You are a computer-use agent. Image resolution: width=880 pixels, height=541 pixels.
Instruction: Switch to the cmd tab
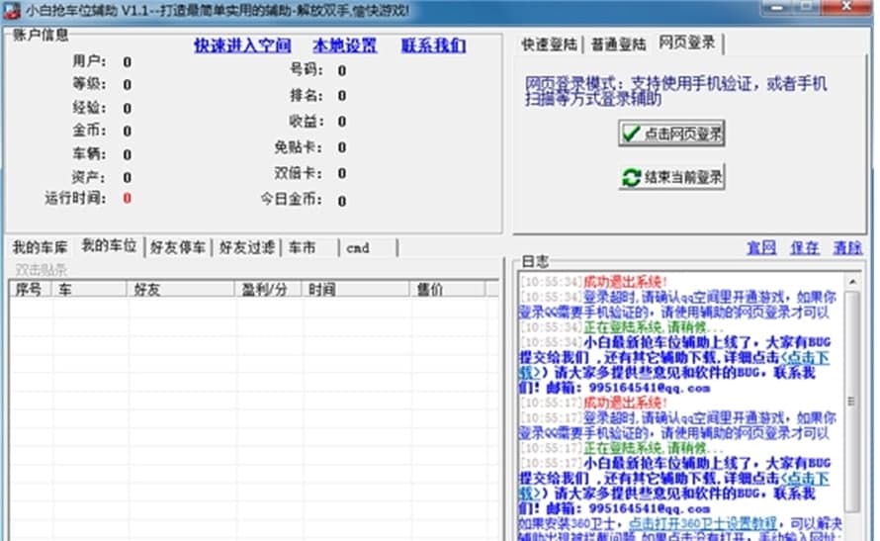coord(368,247)
